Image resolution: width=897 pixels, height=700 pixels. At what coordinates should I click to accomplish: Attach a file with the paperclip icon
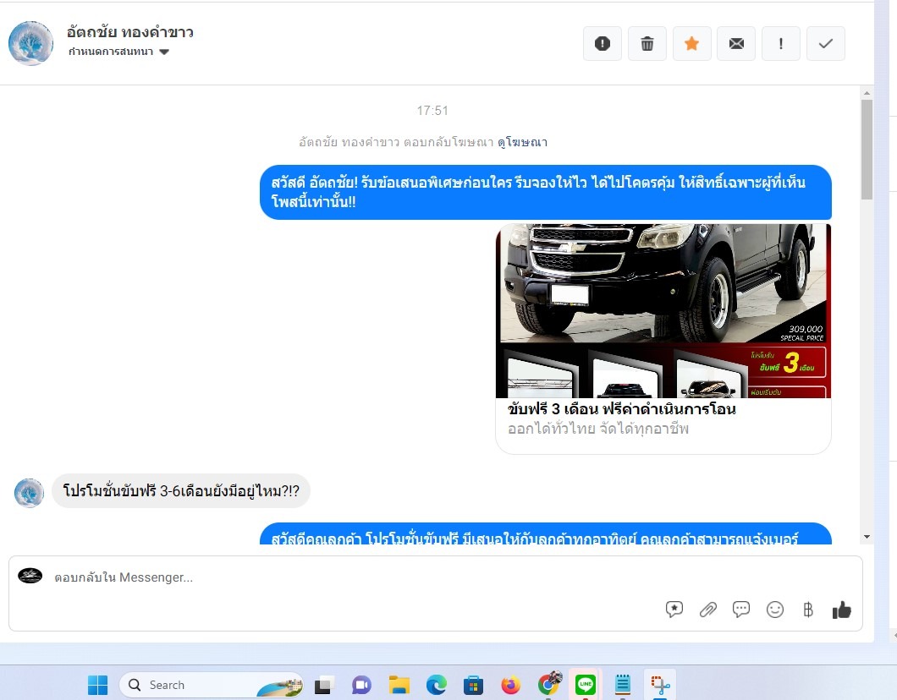tap(708, 610)
